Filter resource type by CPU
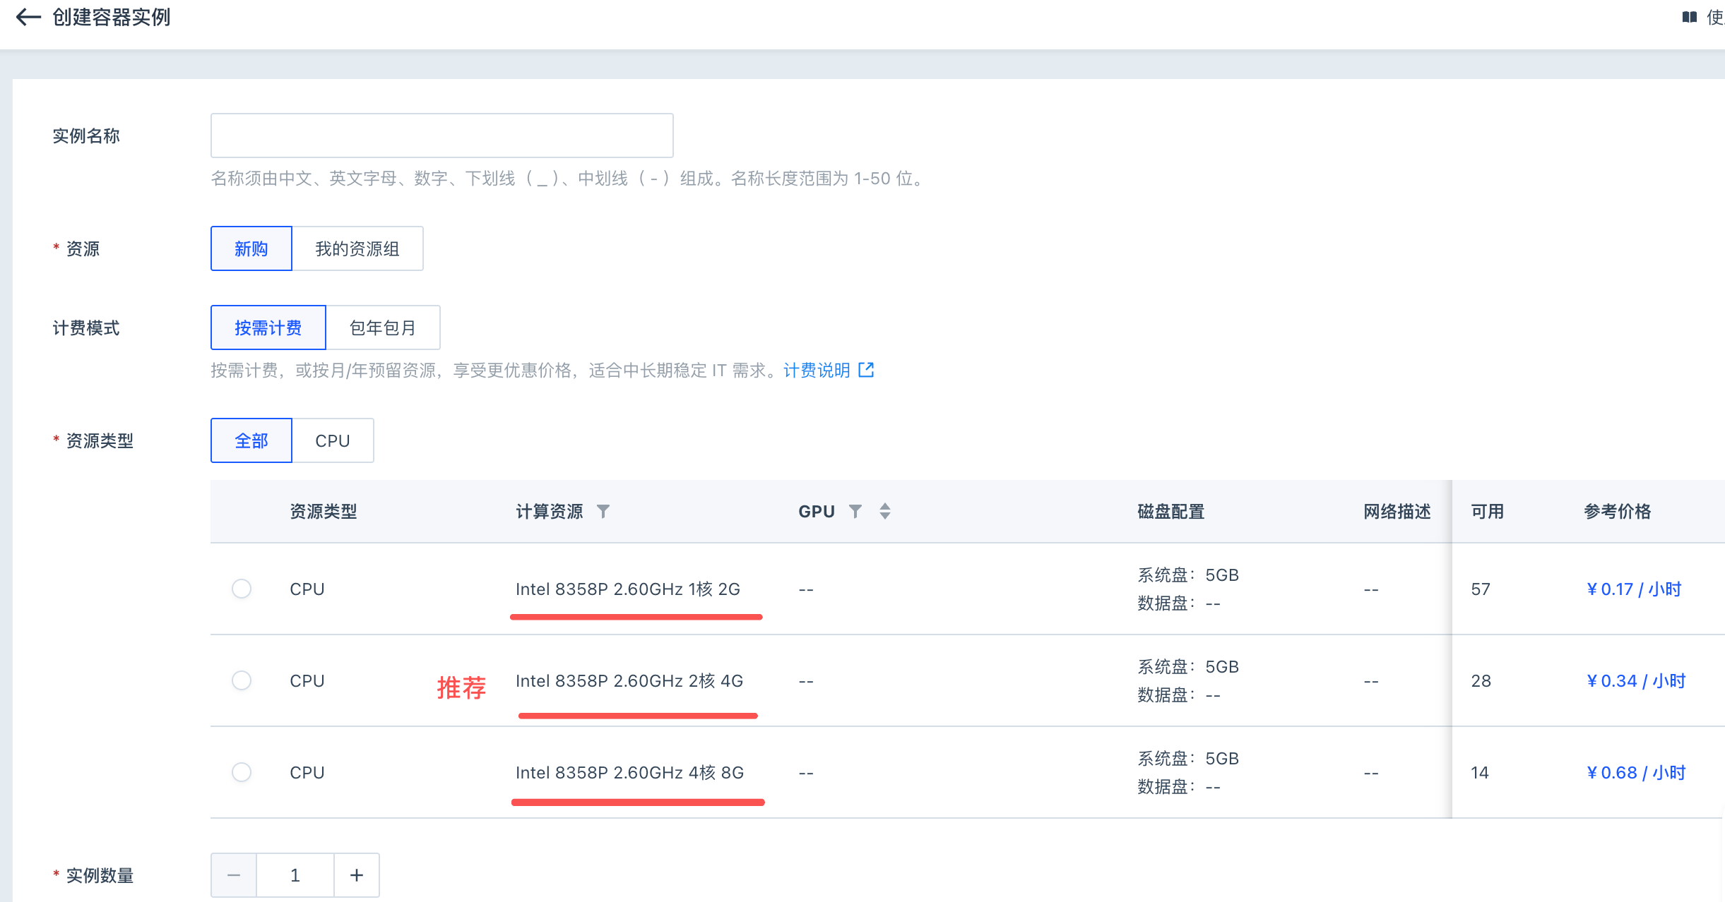Viewport: 1725px width, 902px height. pos(333,440)
